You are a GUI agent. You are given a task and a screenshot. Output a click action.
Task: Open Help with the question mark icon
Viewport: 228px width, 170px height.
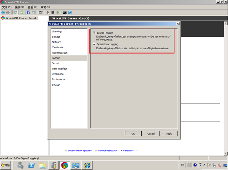(29, 13)
